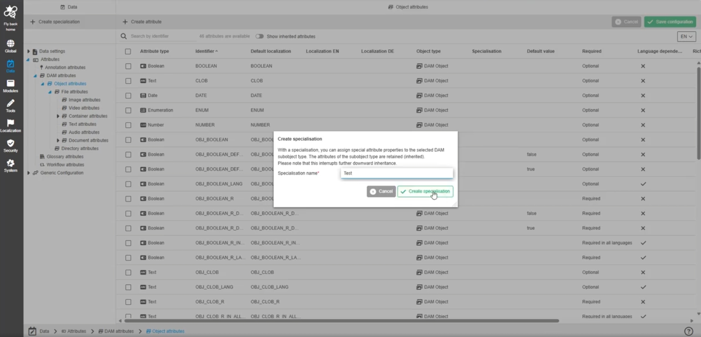The image size is (701, 337).
Task: Select Image attributes in the tree
Action: (84, 100)
